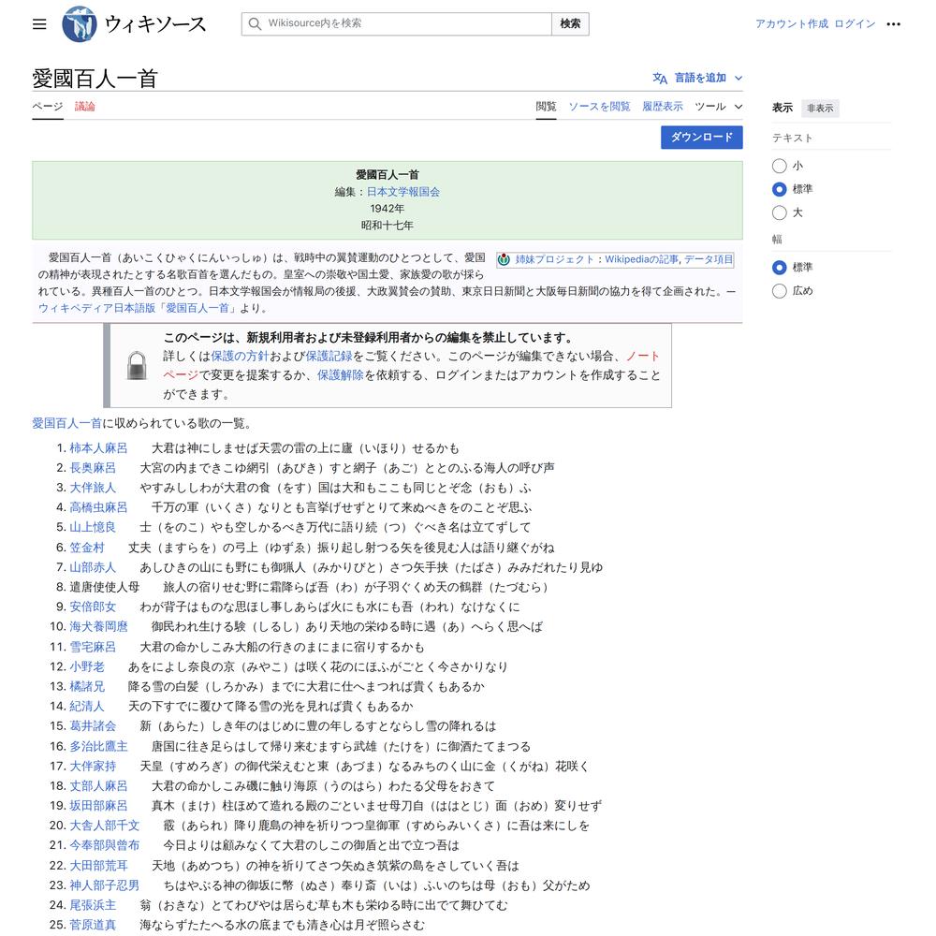
Task: Select the 広め width radio
Action: [779, 291]
